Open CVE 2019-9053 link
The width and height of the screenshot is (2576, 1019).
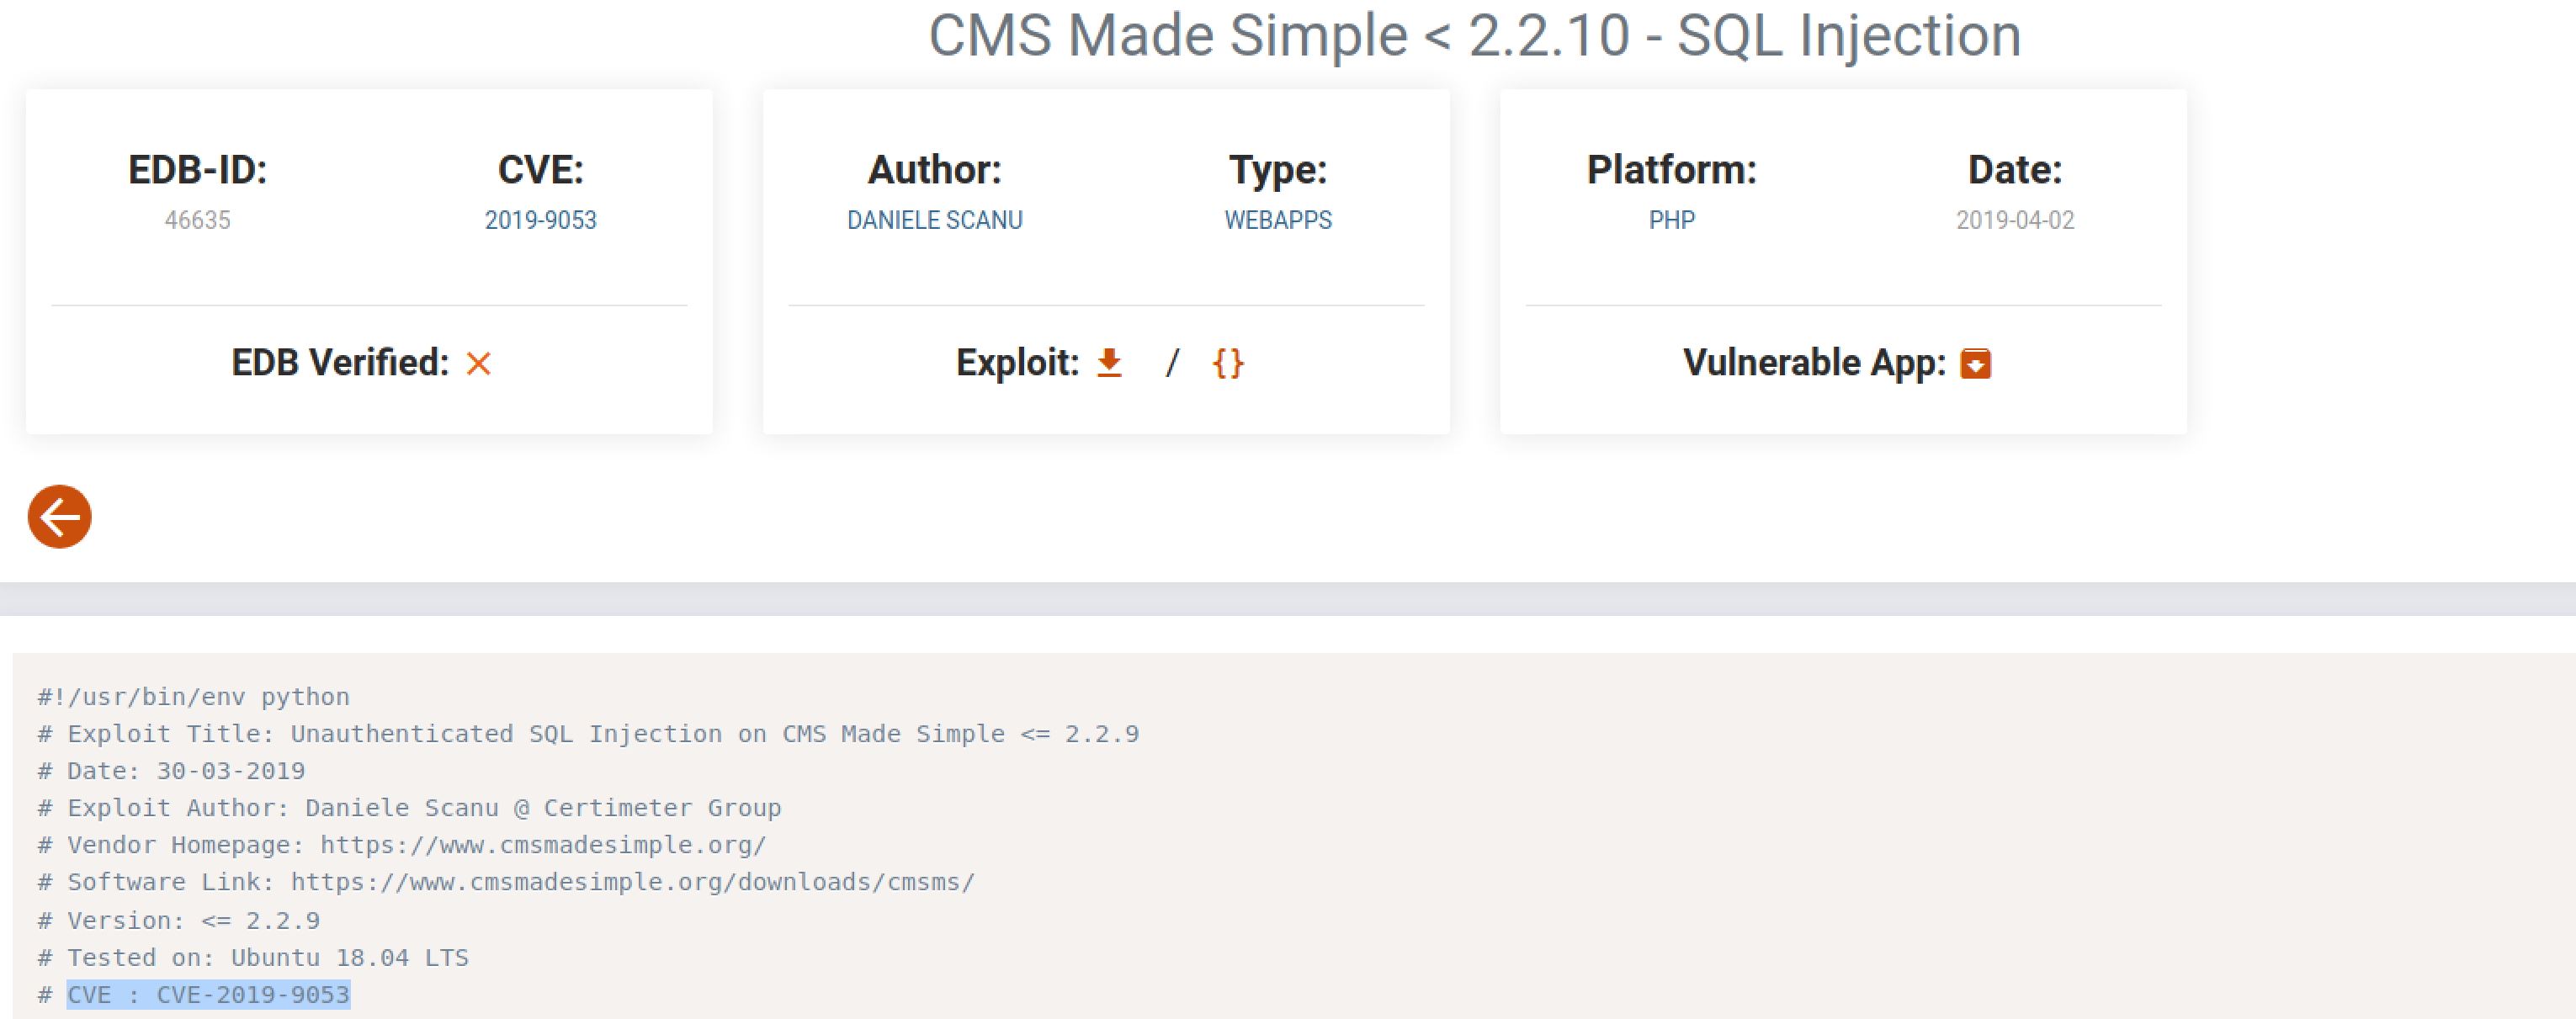540,220
